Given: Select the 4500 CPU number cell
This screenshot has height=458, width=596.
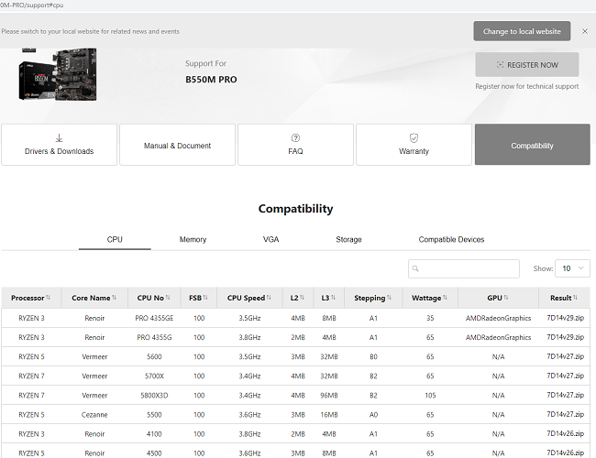Looking at the screenshot, I should point(154,453).
